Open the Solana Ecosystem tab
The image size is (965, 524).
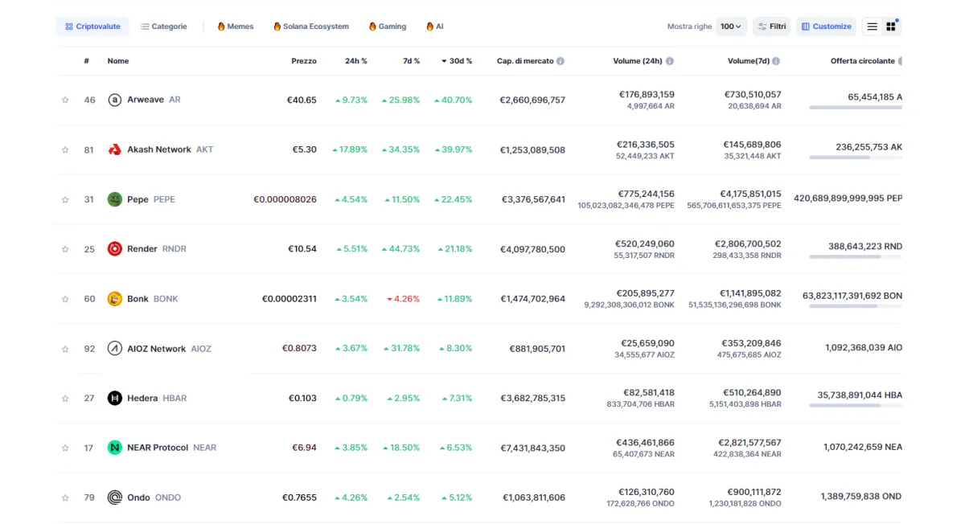[311, 27]
